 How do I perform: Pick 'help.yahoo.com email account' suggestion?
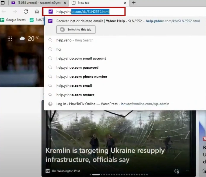tap(125, 58)
